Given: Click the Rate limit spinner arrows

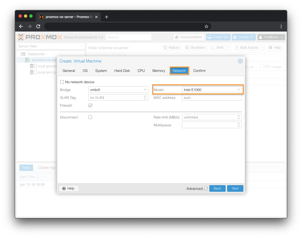Looking at the screenshot, I should (x=238, y=117).
